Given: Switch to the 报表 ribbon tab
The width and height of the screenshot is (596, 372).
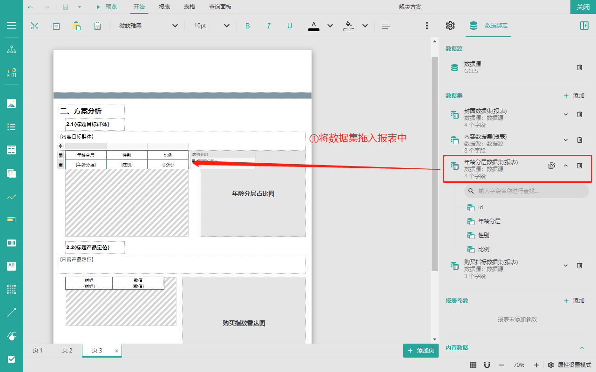Looking at the screenshot, I should click(x=164, y=7).
